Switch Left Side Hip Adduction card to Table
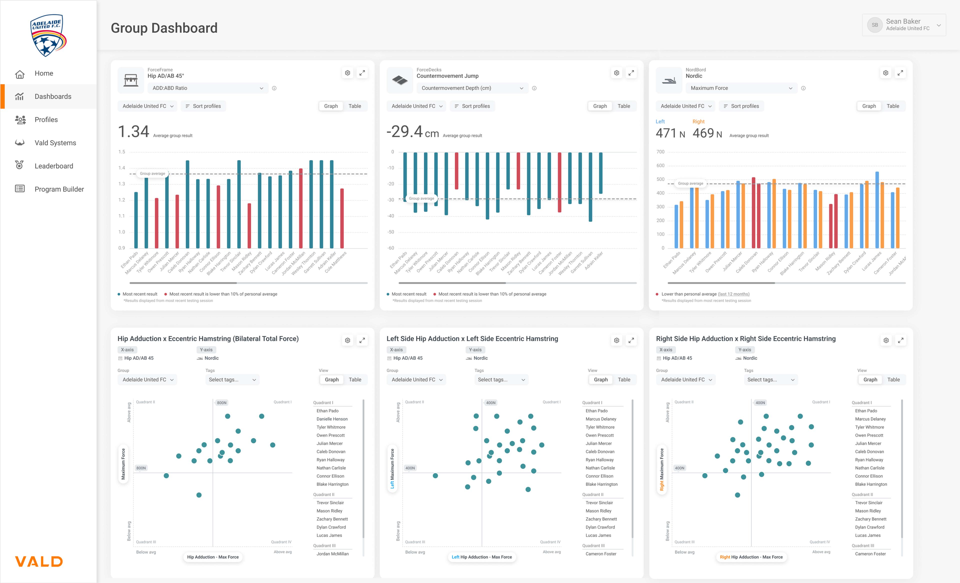 tap(624, 380)
